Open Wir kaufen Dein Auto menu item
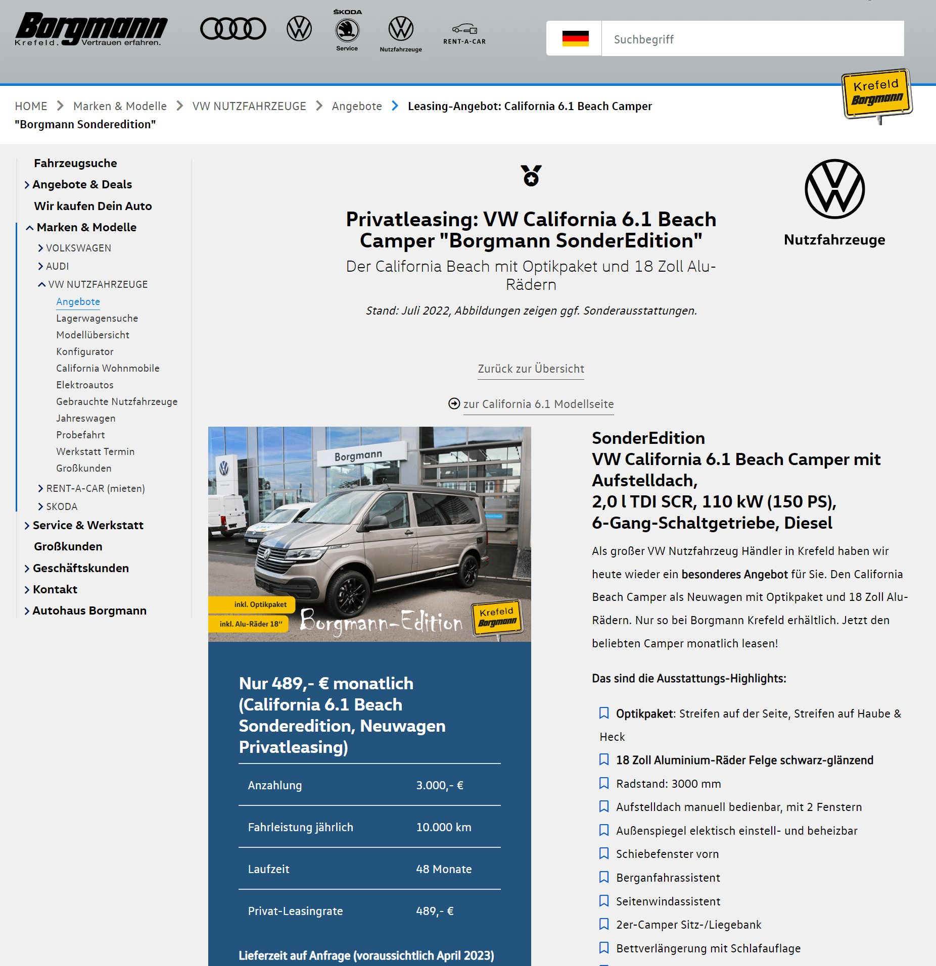This screenshot has height=966, width=936. tap(93, 206)
